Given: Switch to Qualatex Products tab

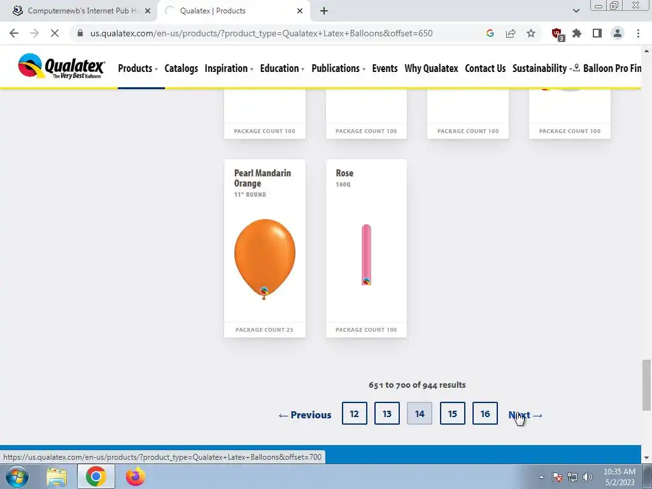Looking at the screenshot, I should (233, 11).
